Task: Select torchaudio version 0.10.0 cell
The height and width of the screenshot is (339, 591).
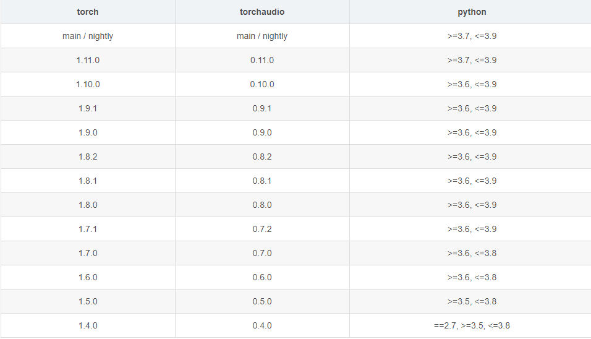Action: pos(262,85)
